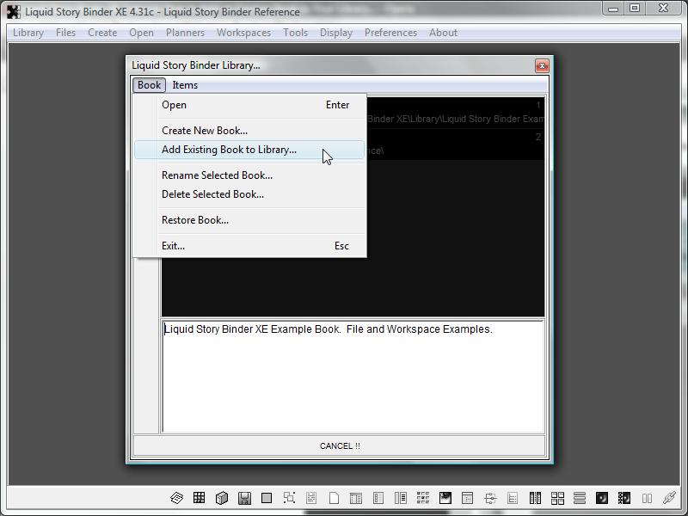Click the stacked layers icon in bottom toolbar
This screenshot has width=688, height=516.
tap(176, 498)
